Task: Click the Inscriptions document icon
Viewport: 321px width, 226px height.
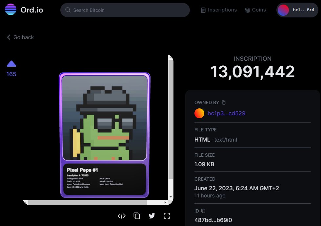Action: tap(203, 10)
